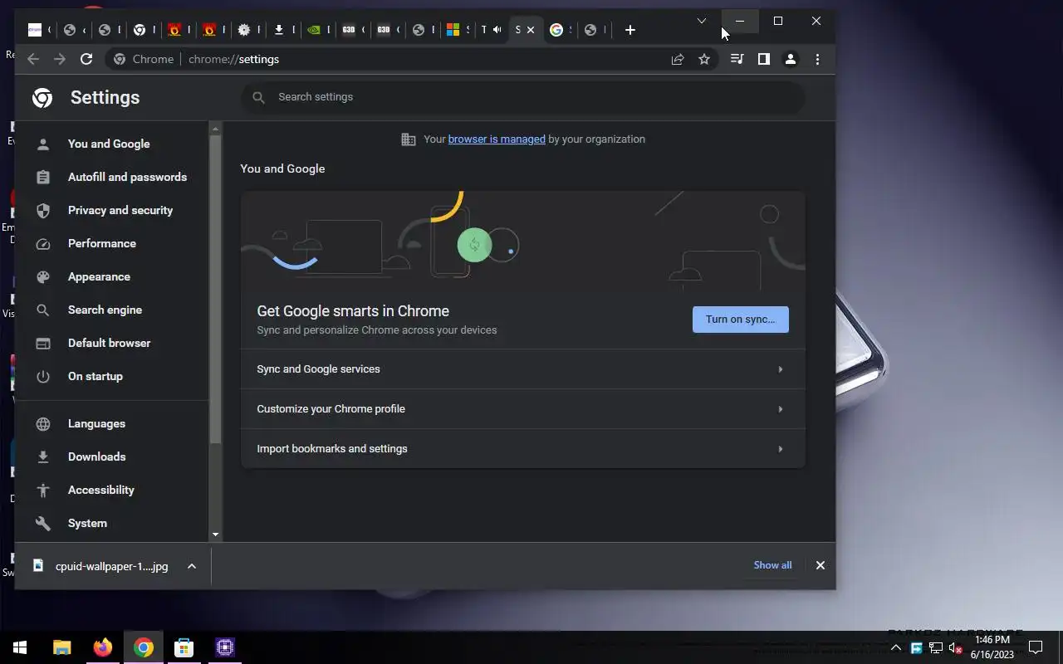Share this page icon
This screenshot has height=664, width=1063.
pos(678,59)
